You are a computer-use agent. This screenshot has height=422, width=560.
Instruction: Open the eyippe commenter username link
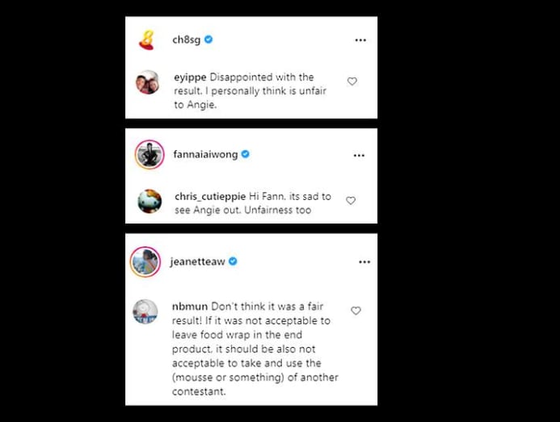(x=190, y=77)
